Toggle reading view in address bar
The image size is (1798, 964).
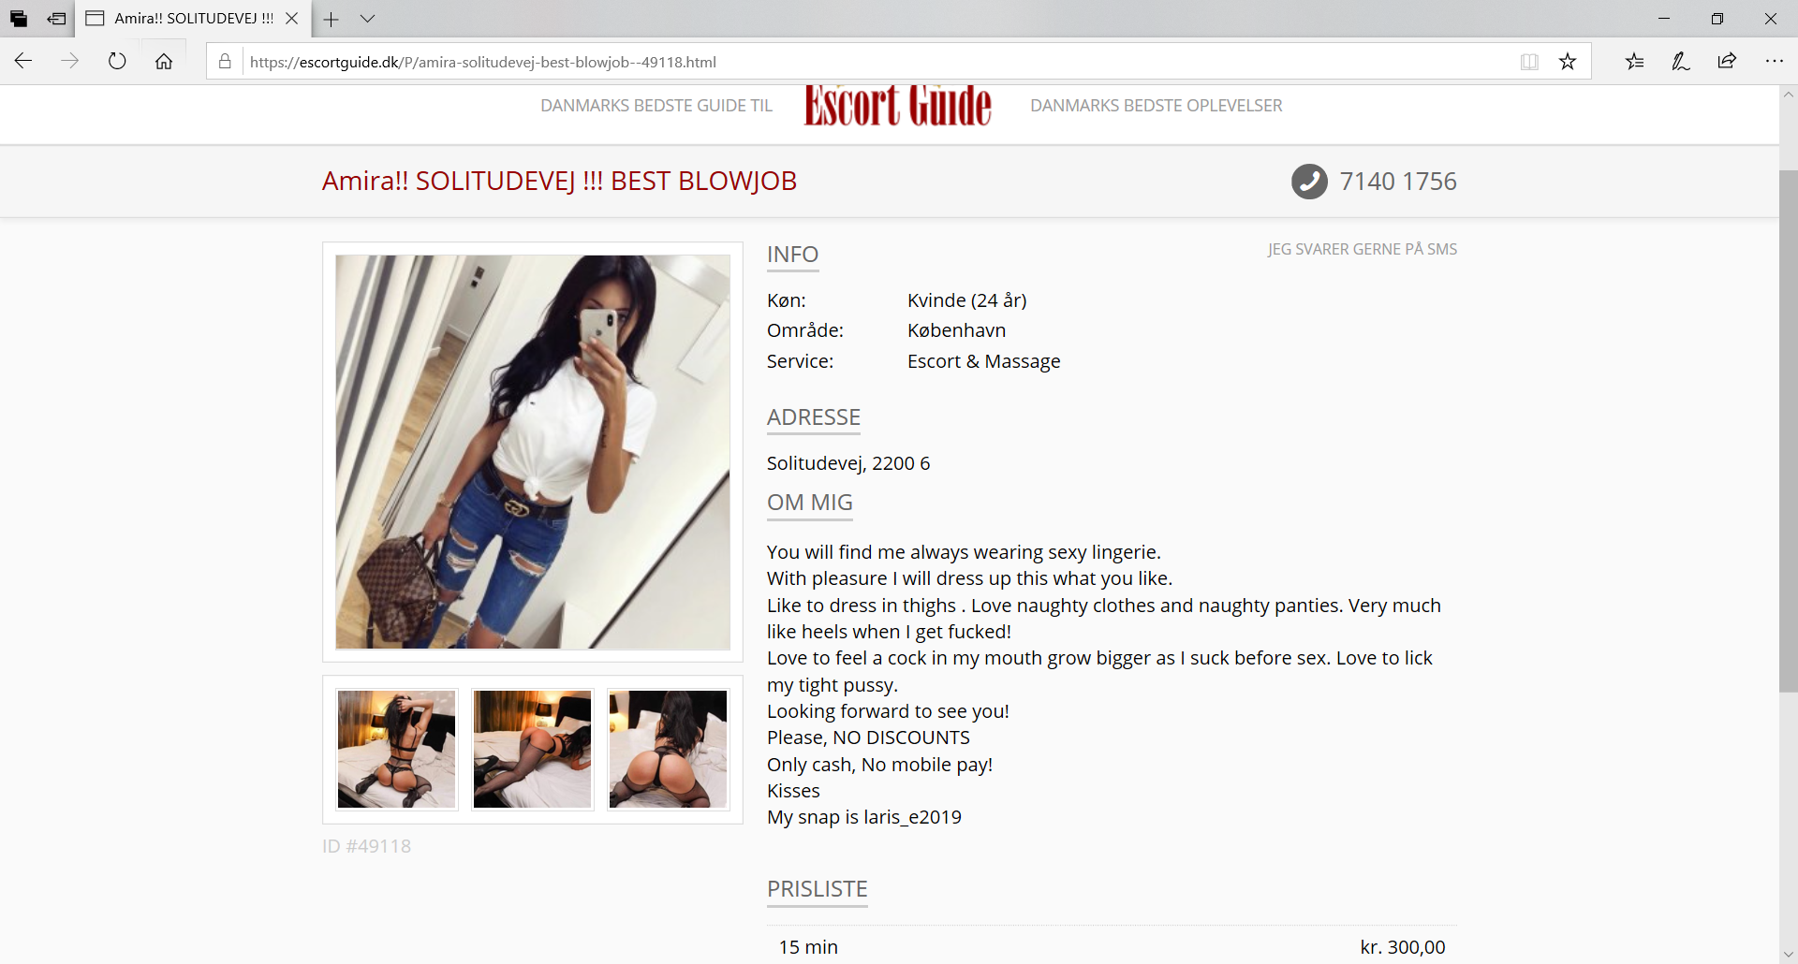[1529, 62]
